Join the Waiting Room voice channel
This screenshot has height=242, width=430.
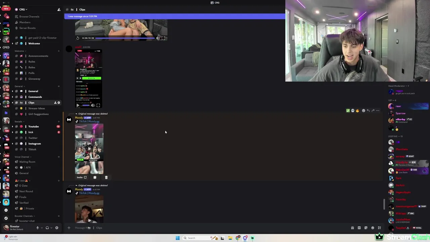[x=27, y=162]
